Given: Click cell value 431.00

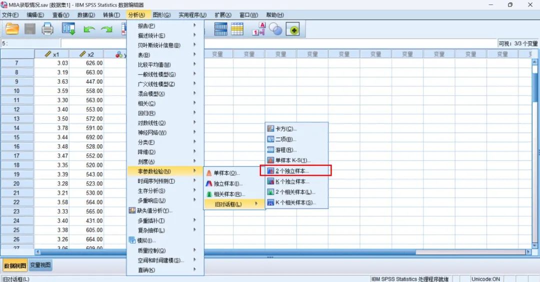Looking at the screenshot, I should coord(94,221).
